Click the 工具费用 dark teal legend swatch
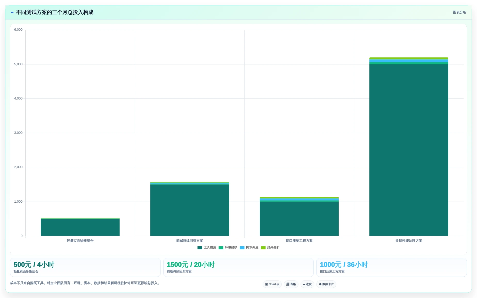477x298 pixels. (200, 248)
